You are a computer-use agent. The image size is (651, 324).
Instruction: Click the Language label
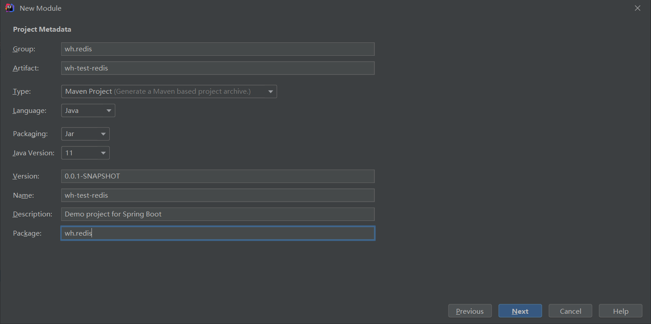point(29,110)
